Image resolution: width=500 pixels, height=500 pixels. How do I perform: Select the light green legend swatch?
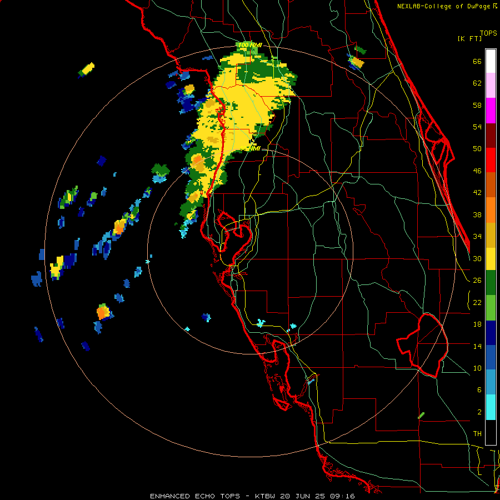[491, 308]
